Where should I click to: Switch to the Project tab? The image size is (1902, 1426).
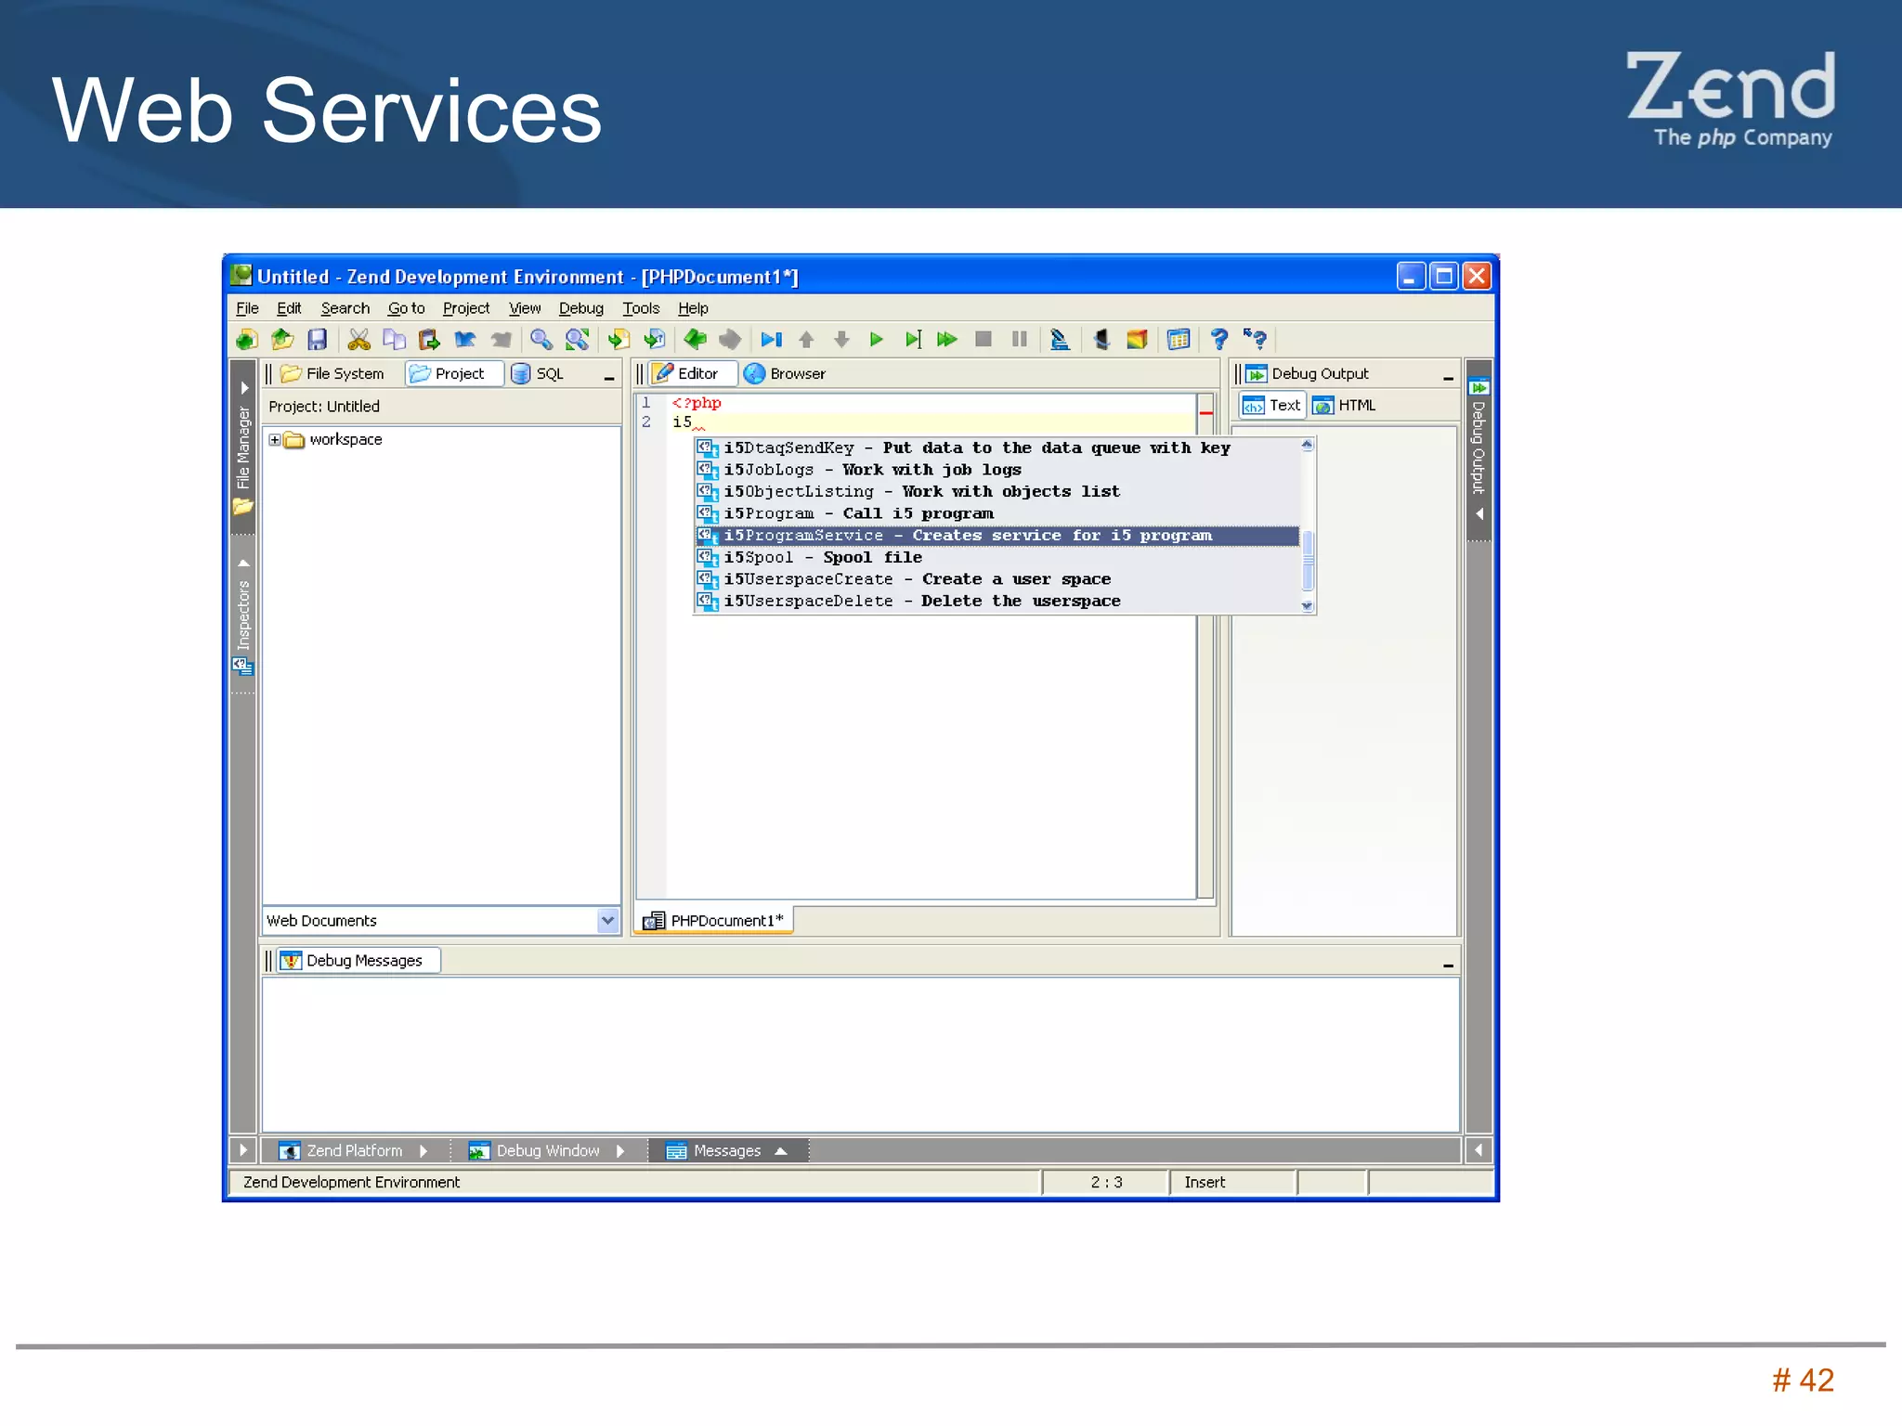[x=452, y=373]
